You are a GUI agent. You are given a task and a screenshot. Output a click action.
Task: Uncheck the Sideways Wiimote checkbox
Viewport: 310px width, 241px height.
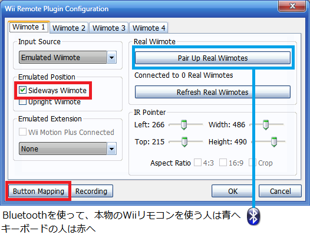[22, 90]
